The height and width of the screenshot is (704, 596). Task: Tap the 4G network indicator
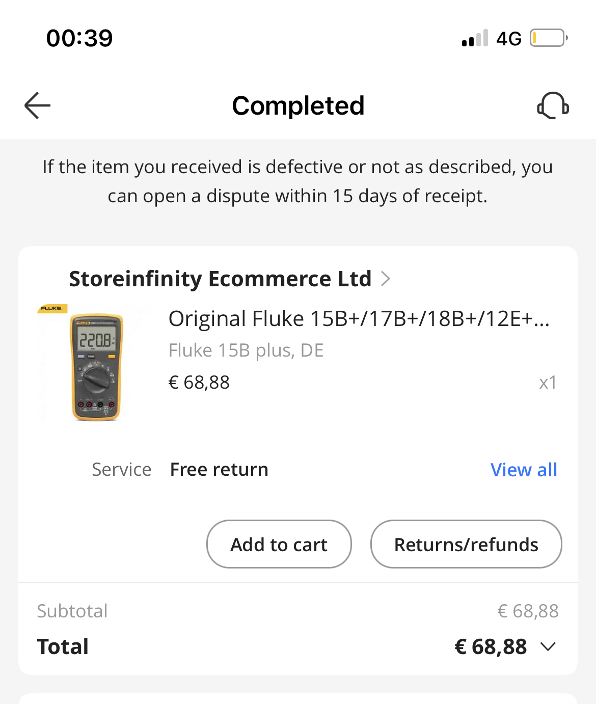509,39
